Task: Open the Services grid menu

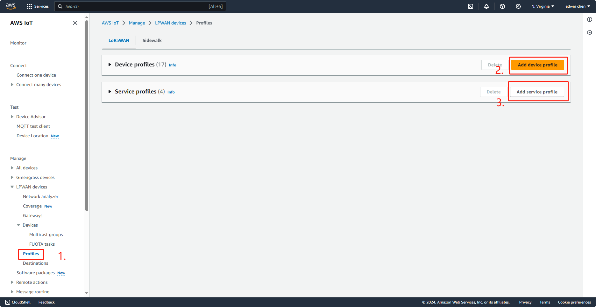Action: click(x=38, y=6)
